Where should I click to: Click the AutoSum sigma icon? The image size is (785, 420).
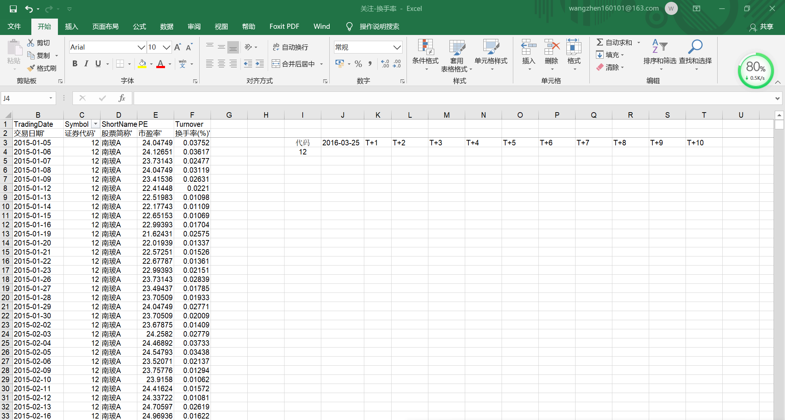pos(600,43)
